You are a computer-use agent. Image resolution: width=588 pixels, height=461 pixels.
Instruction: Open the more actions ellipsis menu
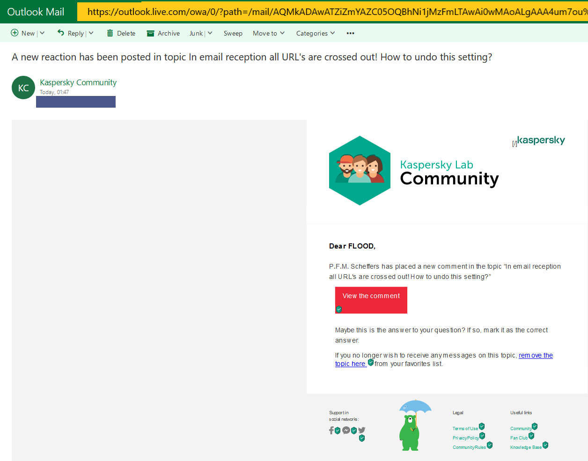350,33
